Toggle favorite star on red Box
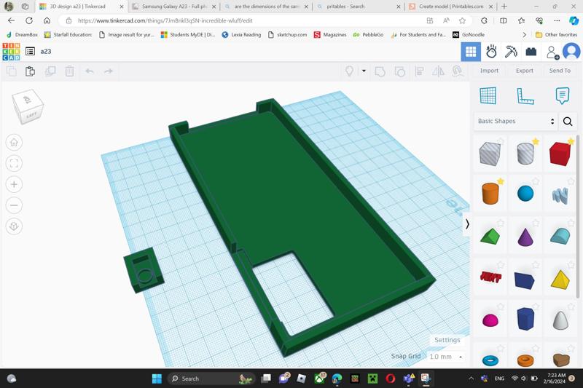 tap(571, 142)
